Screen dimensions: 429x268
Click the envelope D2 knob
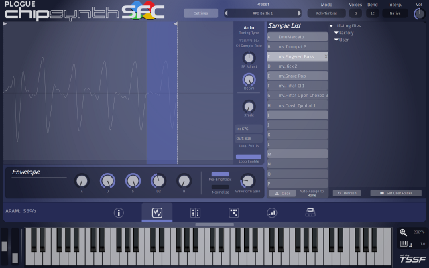158,180
